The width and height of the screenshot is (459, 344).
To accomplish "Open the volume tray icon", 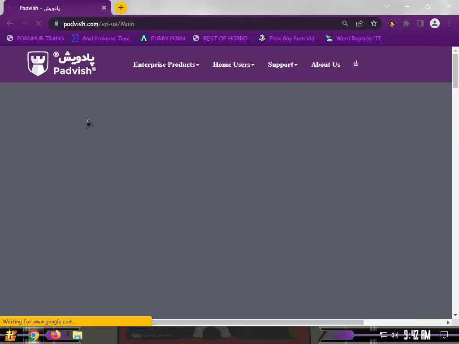I will click(x=394, y=335).
